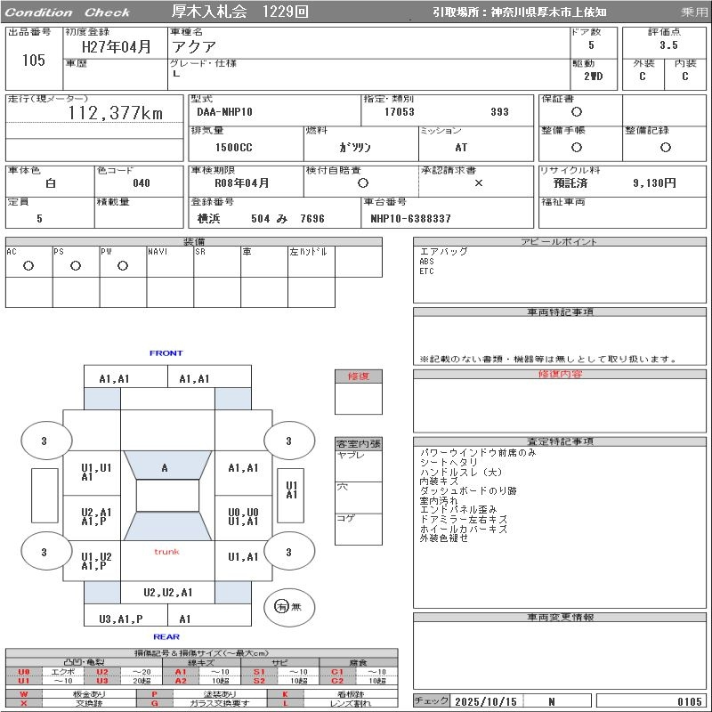
Task: Click the chassis number NHP10-6388337
Action: point(411,218)
